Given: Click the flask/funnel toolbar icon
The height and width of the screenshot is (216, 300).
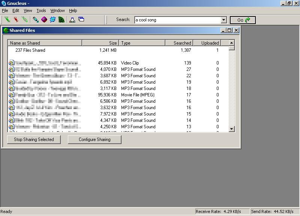Looking at the screenshot, I should (72, 19).
